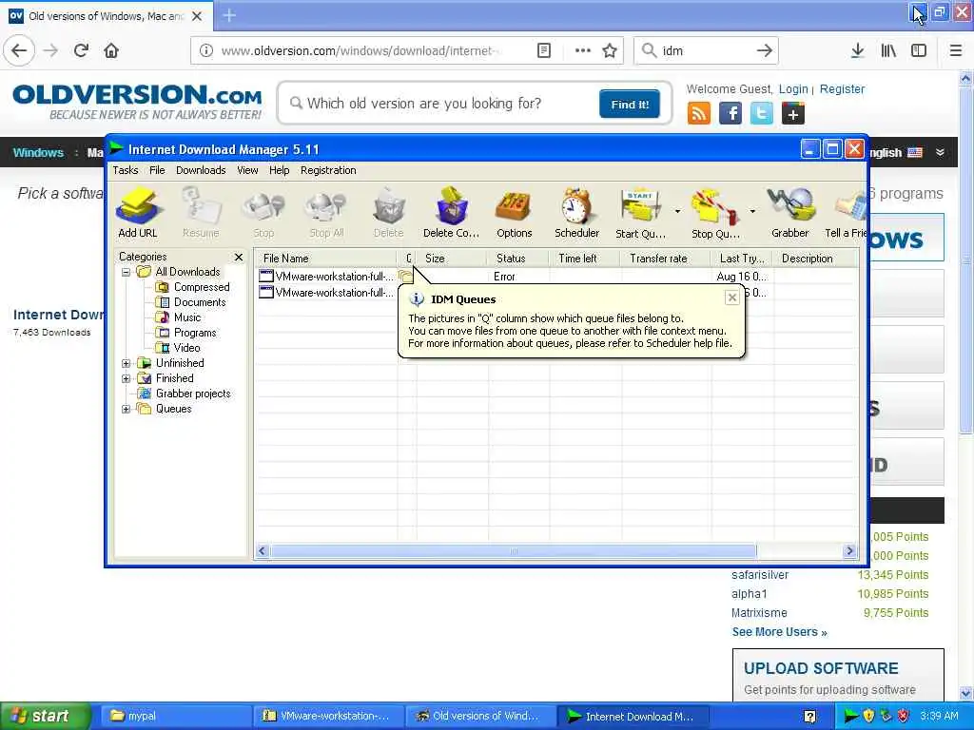Open the File menu in IDM

[157, 170]
